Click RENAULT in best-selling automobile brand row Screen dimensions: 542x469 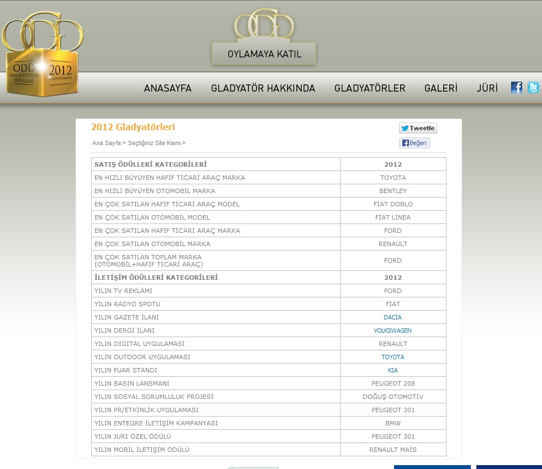coord(393,244)
